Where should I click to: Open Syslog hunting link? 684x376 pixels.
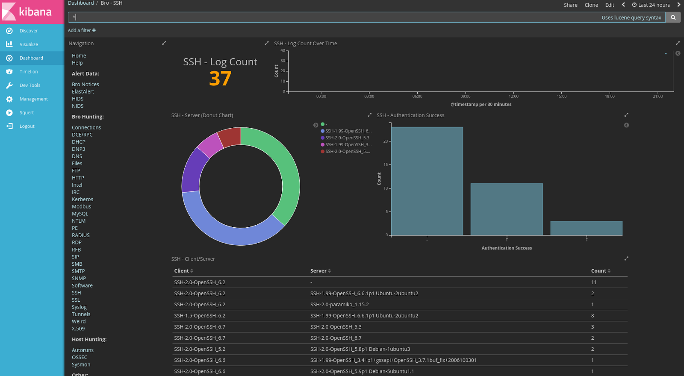(79, 307)
